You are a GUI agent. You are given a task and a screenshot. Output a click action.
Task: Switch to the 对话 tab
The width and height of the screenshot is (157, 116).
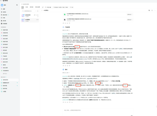23,7
